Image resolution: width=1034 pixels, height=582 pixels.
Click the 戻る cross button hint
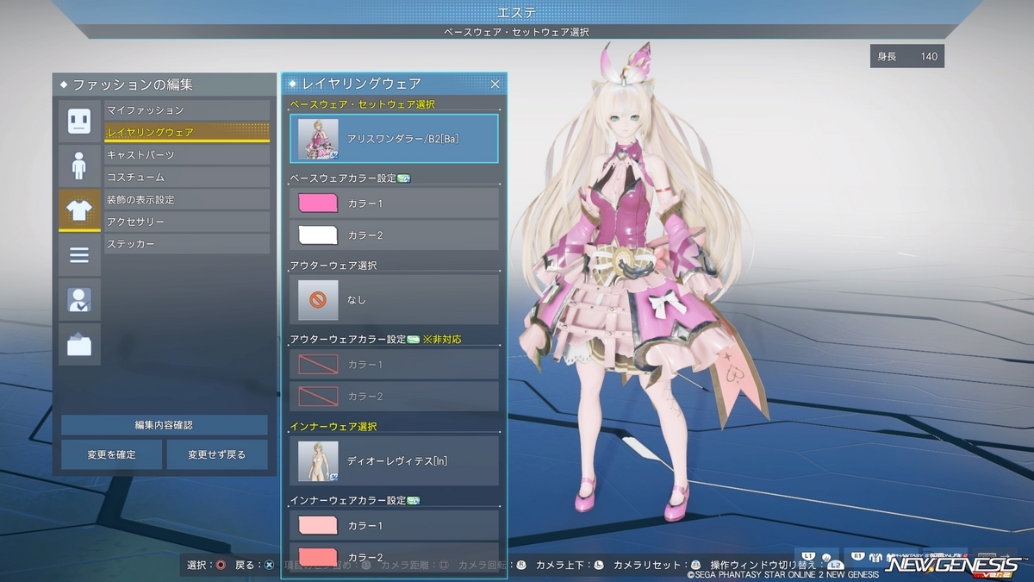click(255, 565)
